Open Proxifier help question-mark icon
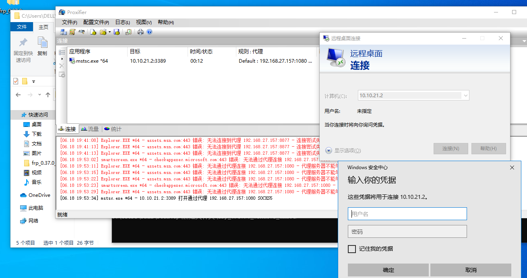Viewport: 527px width, 278px height. click(x=149, y=32)
